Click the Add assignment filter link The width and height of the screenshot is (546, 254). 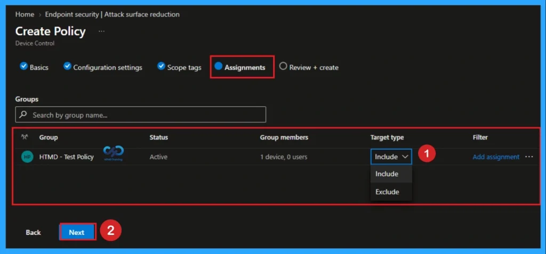click(496, 157)
